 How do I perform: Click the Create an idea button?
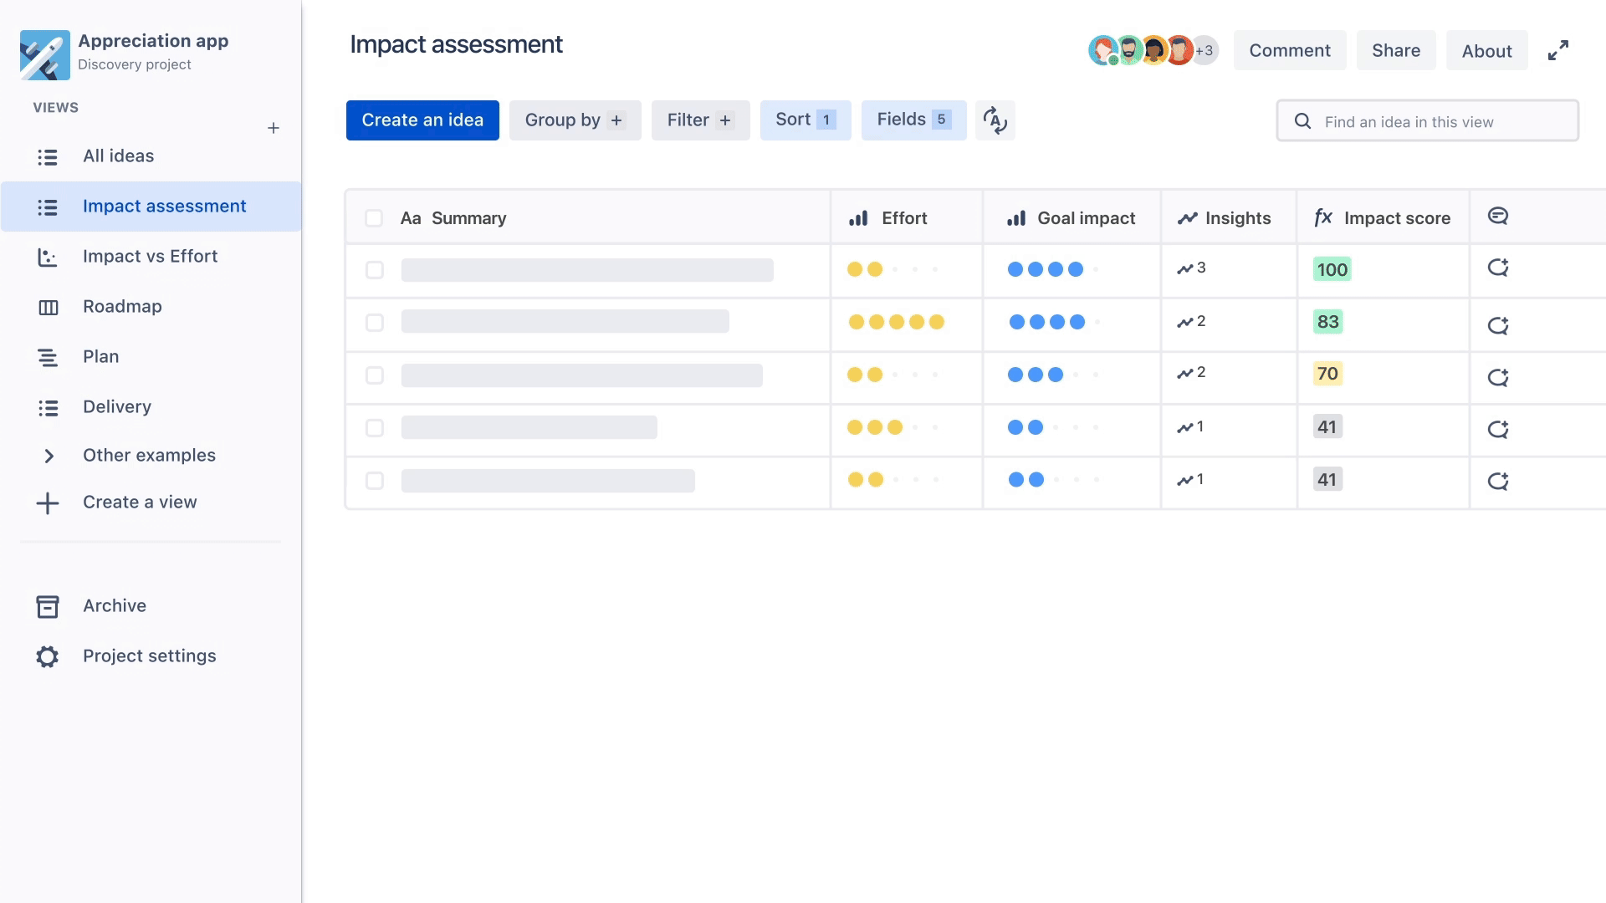422,120
